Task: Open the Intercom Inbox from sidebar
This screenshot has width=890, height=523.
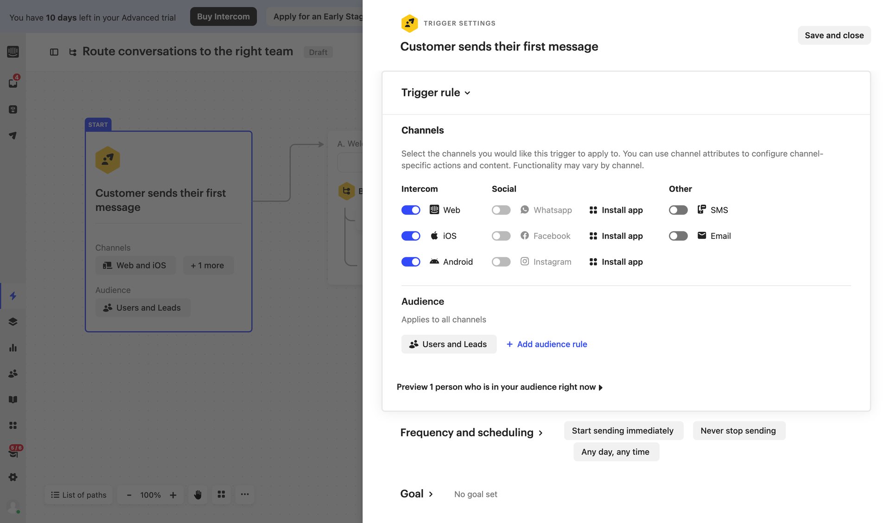Action: pos(13,83)
